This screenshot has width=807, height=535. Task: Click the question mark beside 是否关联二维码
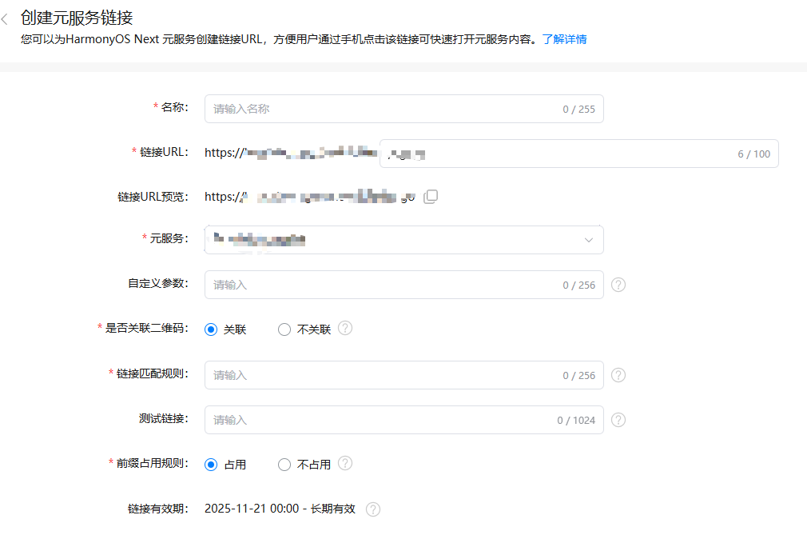pyautogui.click(x=344, y=329)
